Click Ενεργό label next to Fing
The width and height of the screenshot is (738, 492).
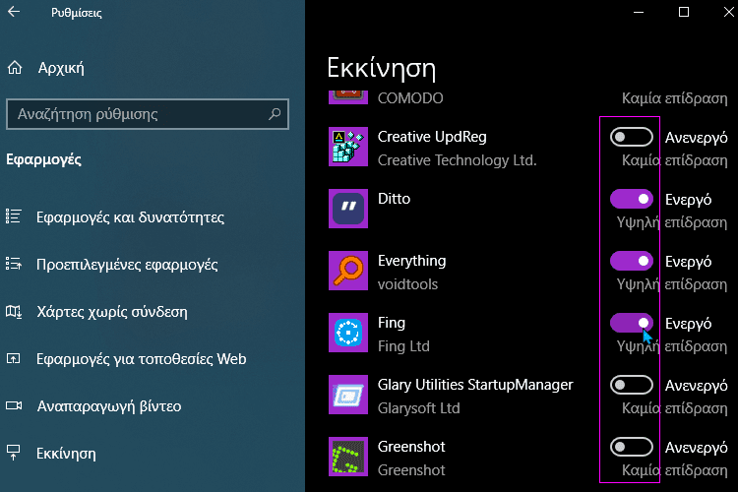click(x=688, y=324)
